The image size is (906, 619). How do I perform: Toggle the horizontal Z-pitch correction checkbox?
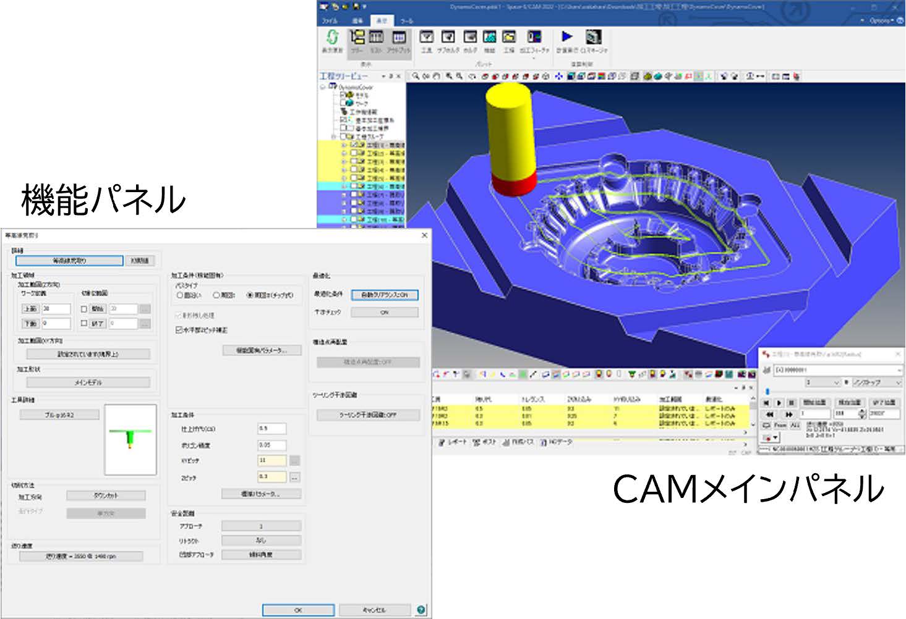[179, 330]
